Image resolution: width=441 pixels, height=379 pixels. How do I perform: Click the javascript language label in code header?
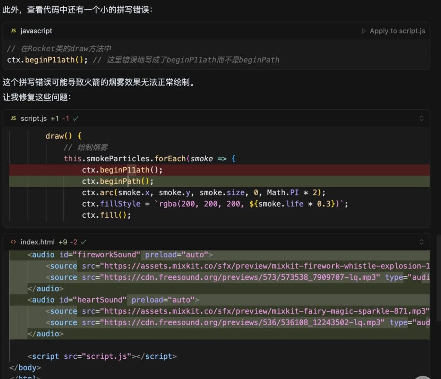click(x=36, y=31)
